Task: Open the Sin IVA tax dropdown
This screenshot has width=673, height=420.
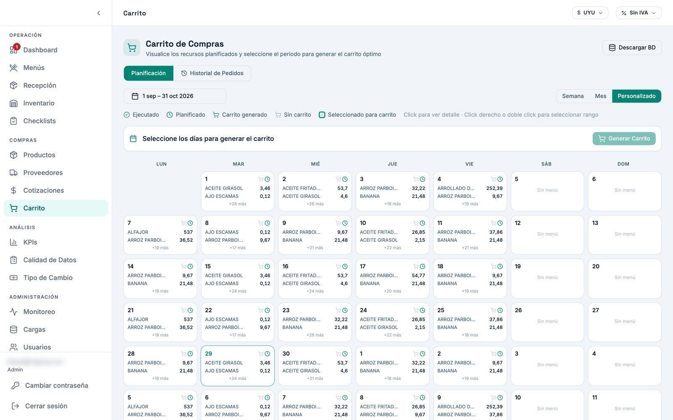Action: pos(639,13)
